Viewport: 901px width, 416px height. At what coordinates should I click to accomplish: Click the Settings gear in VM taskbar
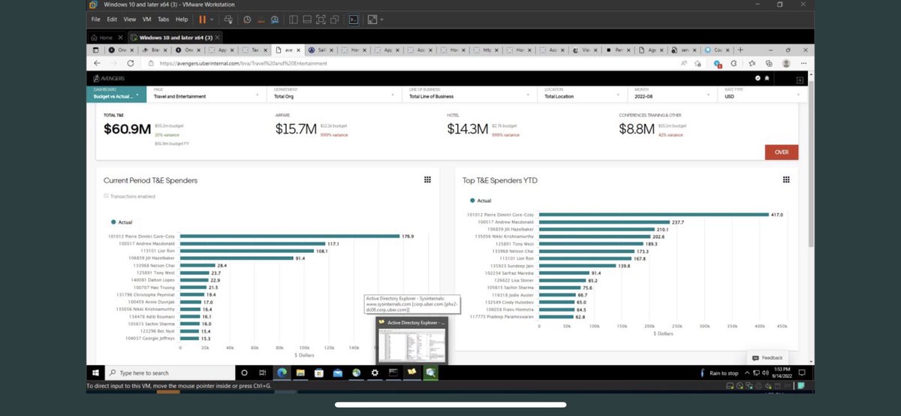[x=375, y=372]
